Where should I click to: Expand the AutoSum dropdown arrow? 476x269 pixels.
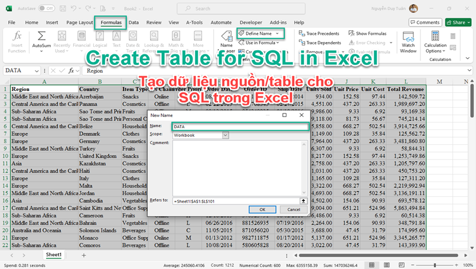coord(41,51)
